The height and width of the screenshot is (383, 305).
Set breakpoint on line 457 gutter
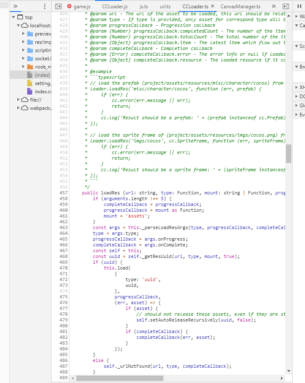[x=64, y=193]
